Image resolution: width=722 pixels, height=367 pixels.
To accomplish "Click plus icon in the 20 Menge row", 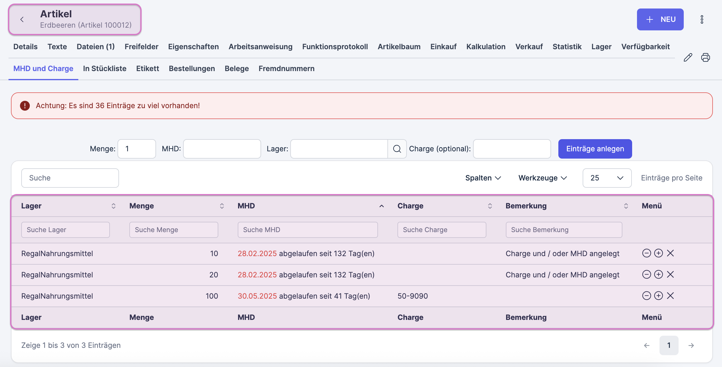I will [658, 274].
